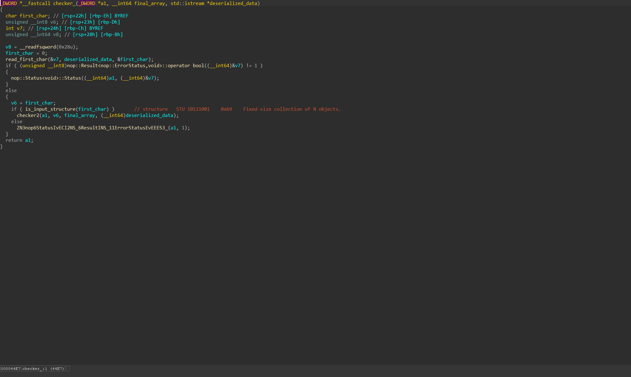The width and height of the screenshot is (631, 377).
Task: Click the v6 variable in its declaration line
Action: pyautogui.click(x=53, y=22)
